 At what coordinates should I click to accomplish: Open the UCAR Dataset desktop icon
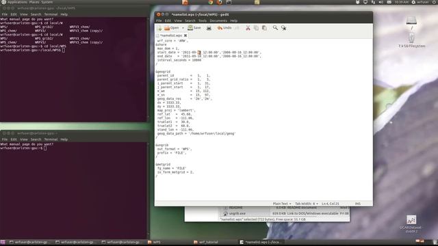pos(411,224)
